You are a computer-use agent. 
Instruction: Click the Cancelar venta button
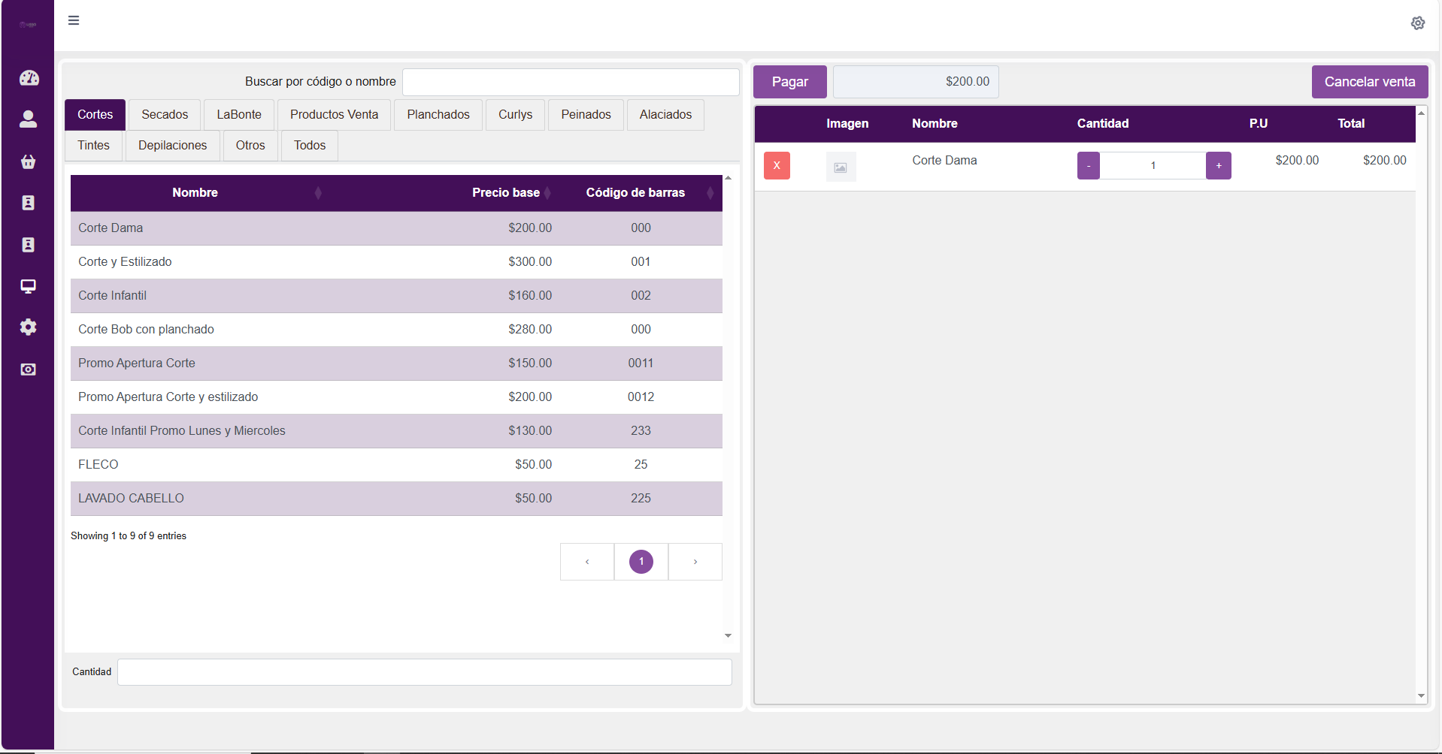(1369, 82)
